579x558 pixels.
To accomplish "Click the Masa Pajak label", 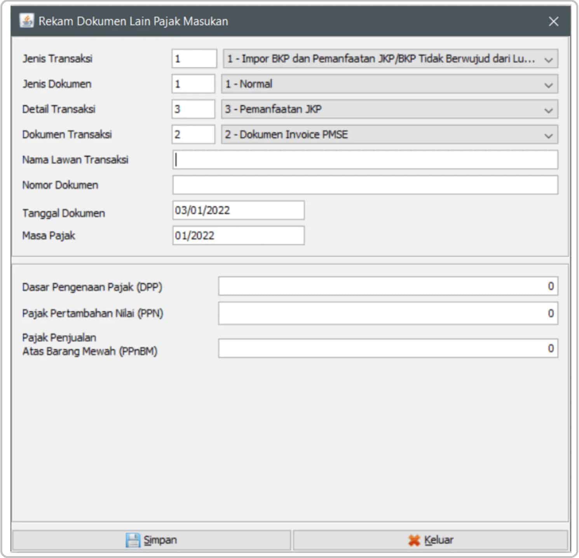I will point(49,235).
